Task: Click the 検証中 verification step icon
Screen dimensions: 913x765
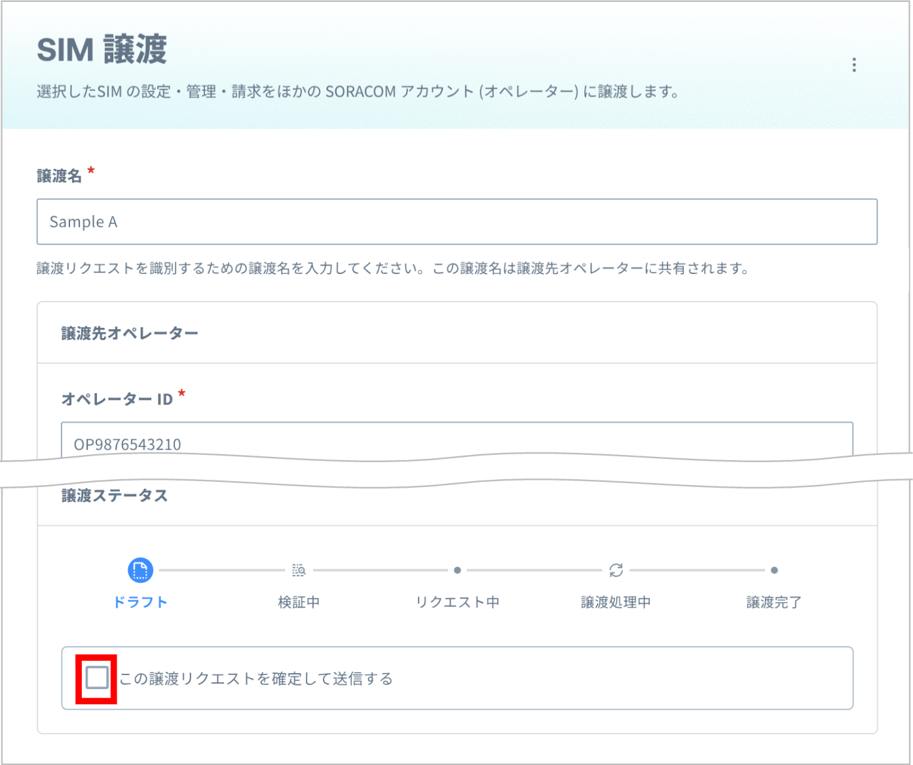Action: click(x=299, y=570)
